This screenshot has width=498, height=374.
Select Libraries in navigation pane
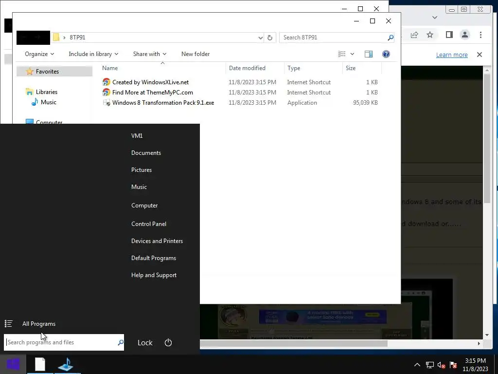coord(46,92)
